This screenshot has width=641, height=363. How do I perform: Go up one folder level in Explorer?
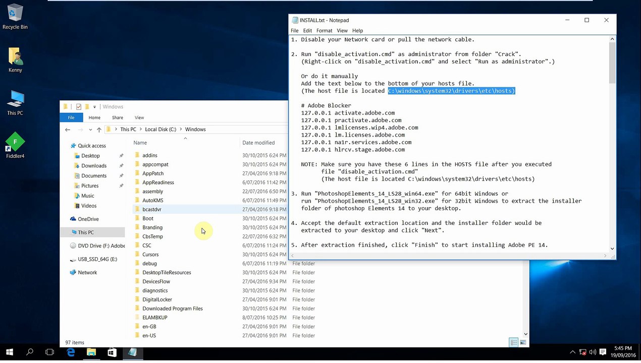98,130
